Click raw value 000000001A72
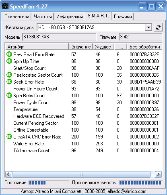167x195 pixels. [x=144, y=88]
